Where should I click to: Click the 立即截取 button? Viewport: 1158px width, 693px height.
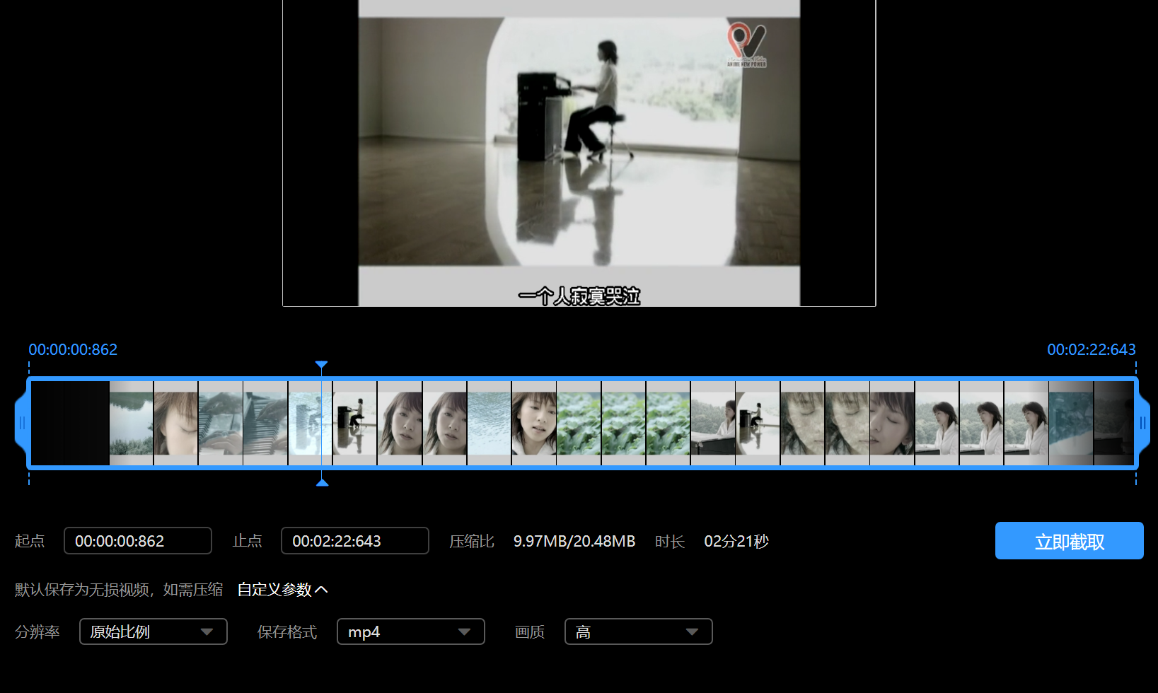tap(1069, 541)
